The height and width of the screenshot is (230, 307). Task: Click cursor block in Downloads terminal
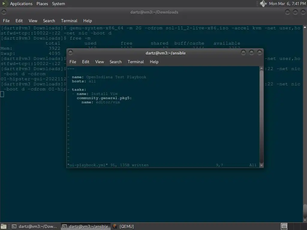(x=2, y=94)
